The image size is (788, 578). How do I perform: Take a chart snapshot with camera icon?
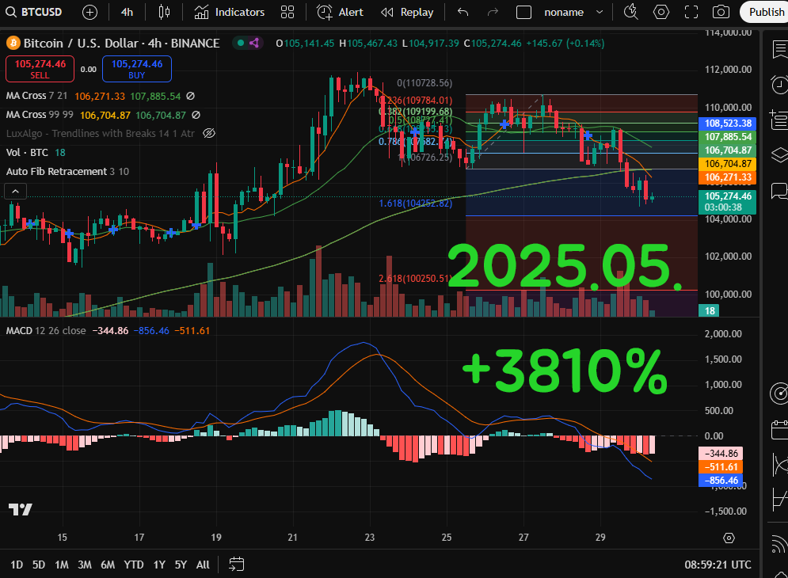tap(721, 12)
